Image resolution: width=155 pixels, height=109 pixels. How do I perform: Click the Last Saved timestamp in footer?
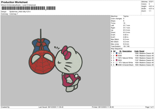click(x=51, y=107)
